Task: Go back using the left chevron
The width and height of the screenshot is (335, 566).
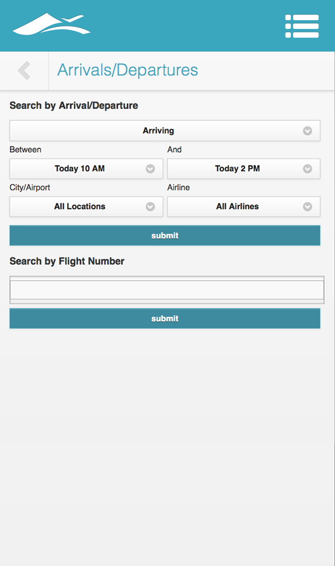Action: [24, 71]
